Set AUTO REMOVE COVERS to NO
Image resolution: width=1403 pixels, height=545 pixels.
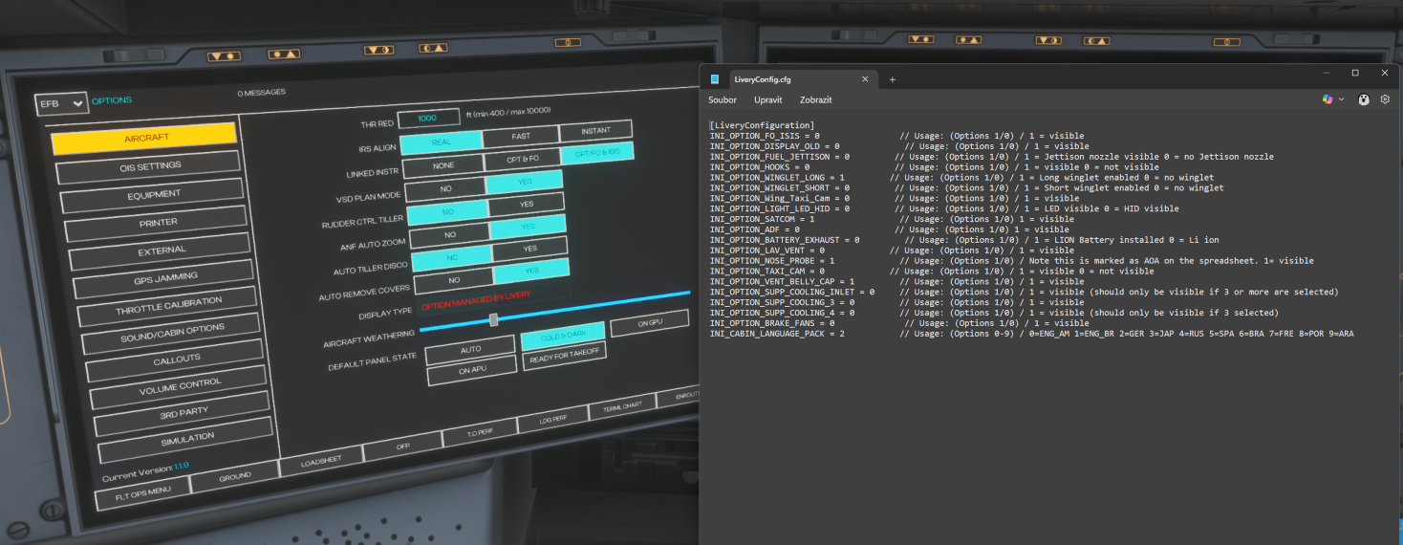(454, 280)
